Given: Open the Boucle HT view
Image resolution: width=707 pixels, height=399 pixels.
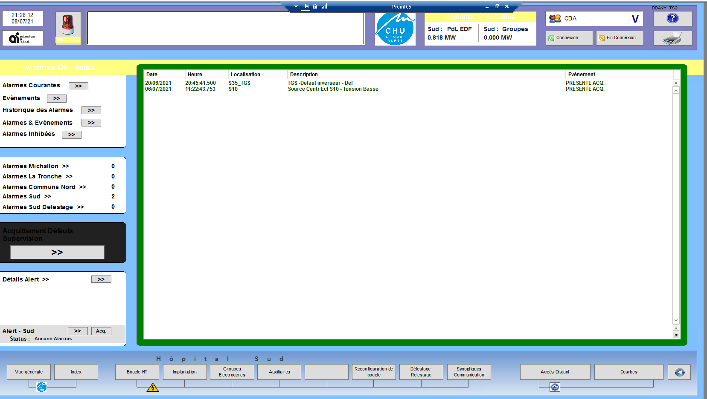Looking at the screenshot, I should (x=137, y=372).
